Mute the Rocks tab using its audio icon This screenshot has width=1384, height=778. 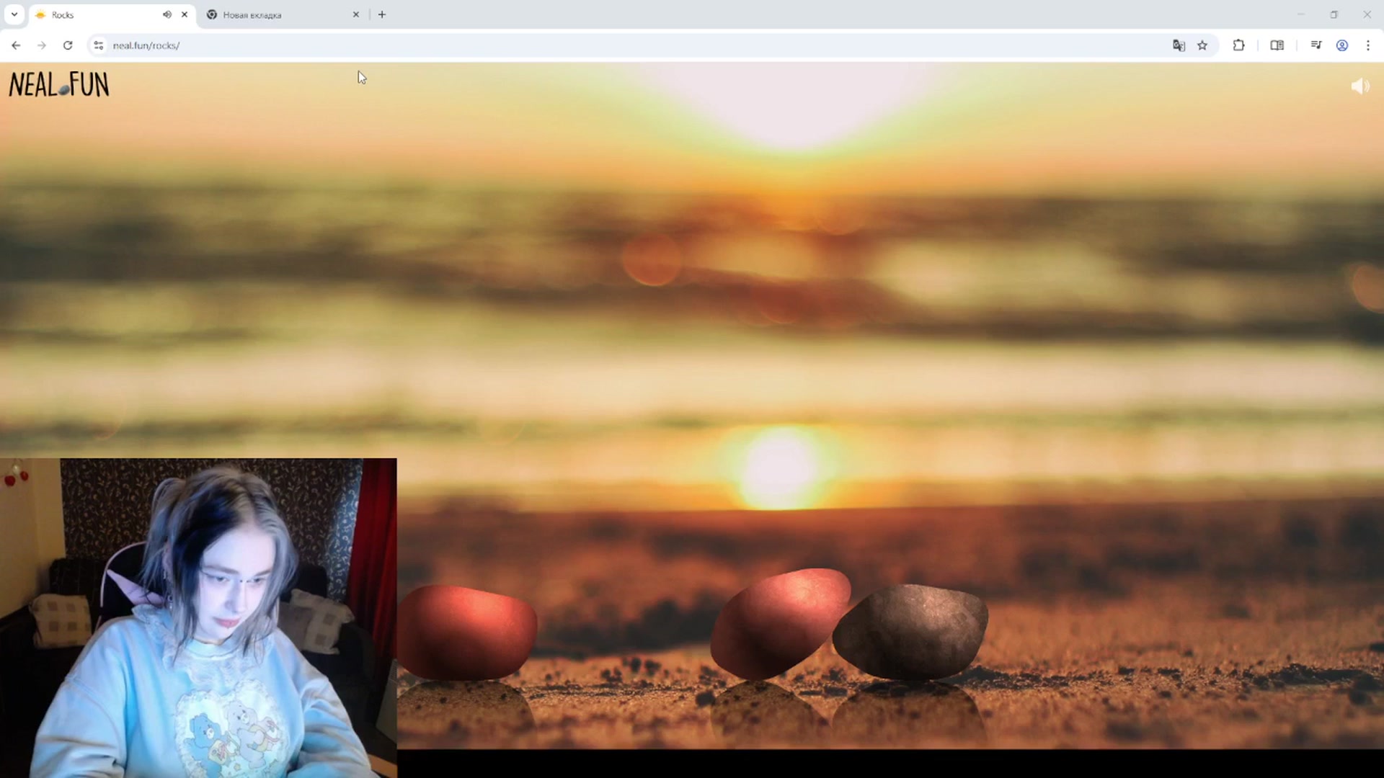[167, 14]
